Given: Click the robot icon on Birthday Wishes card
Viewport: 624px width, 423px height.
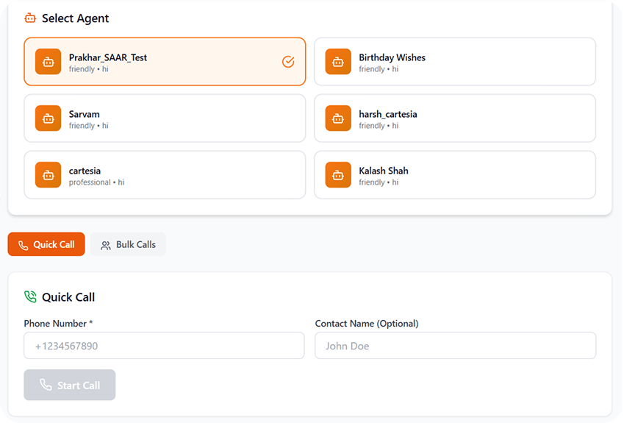Looking at the screenshot, I should [338, 62].
